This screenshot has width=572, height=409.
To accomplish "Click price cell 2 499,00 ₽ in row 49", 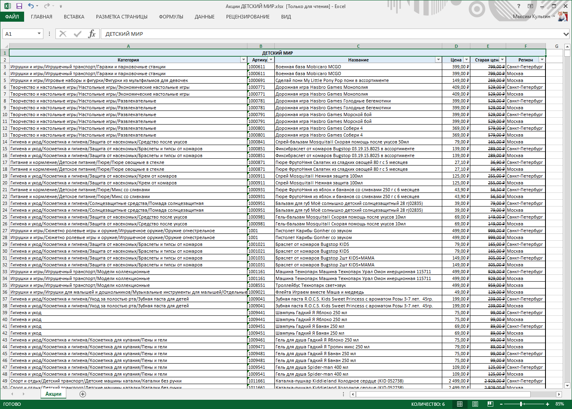I will [x=456, y=381].
